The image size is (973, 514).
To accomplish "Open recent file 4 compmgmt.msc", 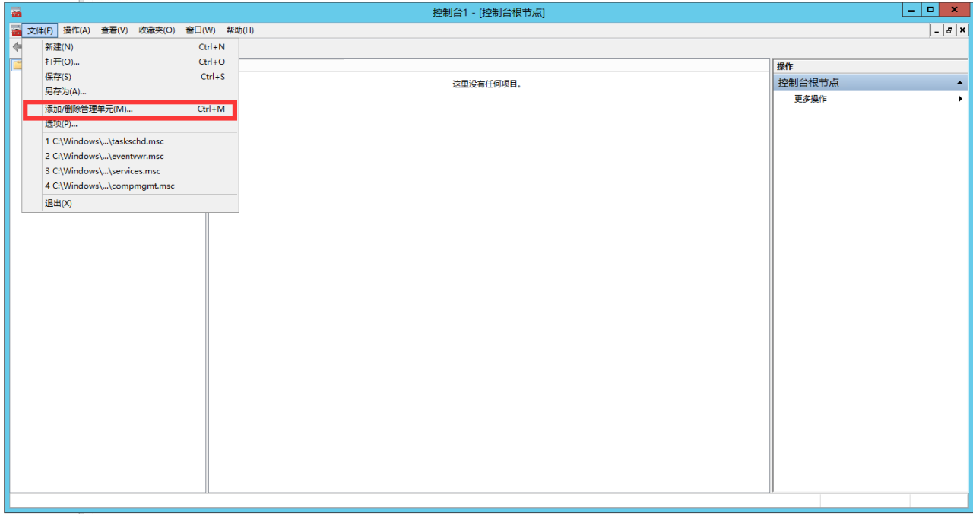I will click(130, 186).
